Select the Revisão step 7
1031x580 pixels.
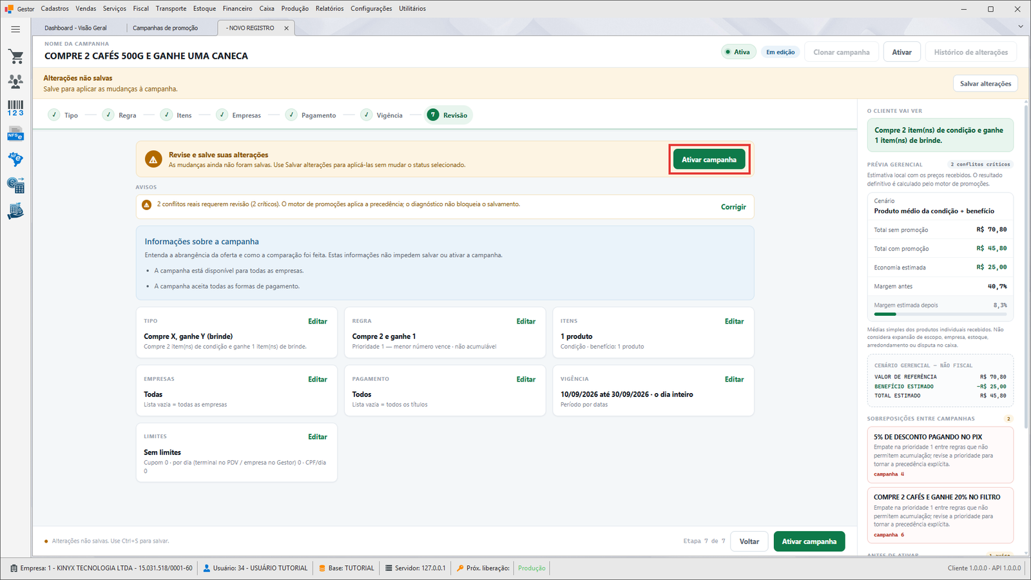[x=448, y=115]
